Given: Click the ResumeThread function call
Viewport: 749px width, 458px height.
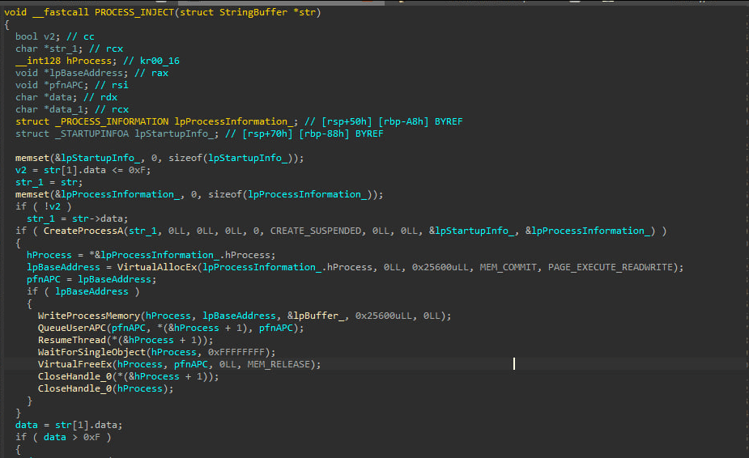Looking at the screenshot, I should [x=71, y=340].
